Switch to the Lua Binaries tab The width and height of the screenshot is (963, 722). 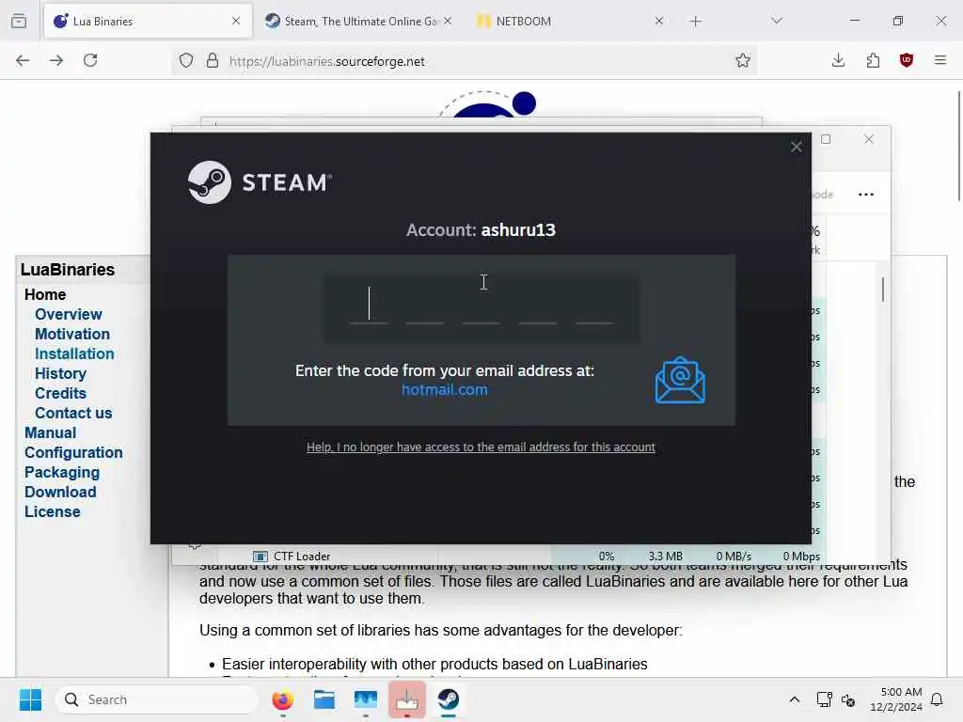tap(148, 22)
